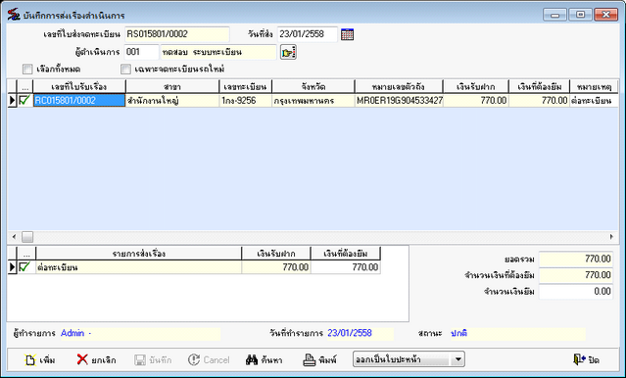626x378 pixels.
Task: Click the วันที่ส่ง date field
Action: tap(308, 34)
